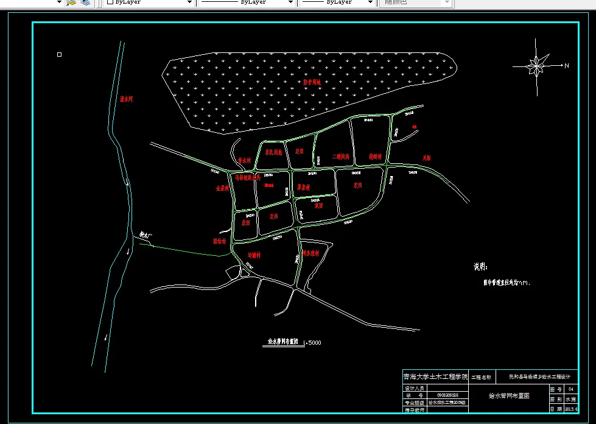
Task: Select the 指导教师 title block cell
Action: coord(415,409)
